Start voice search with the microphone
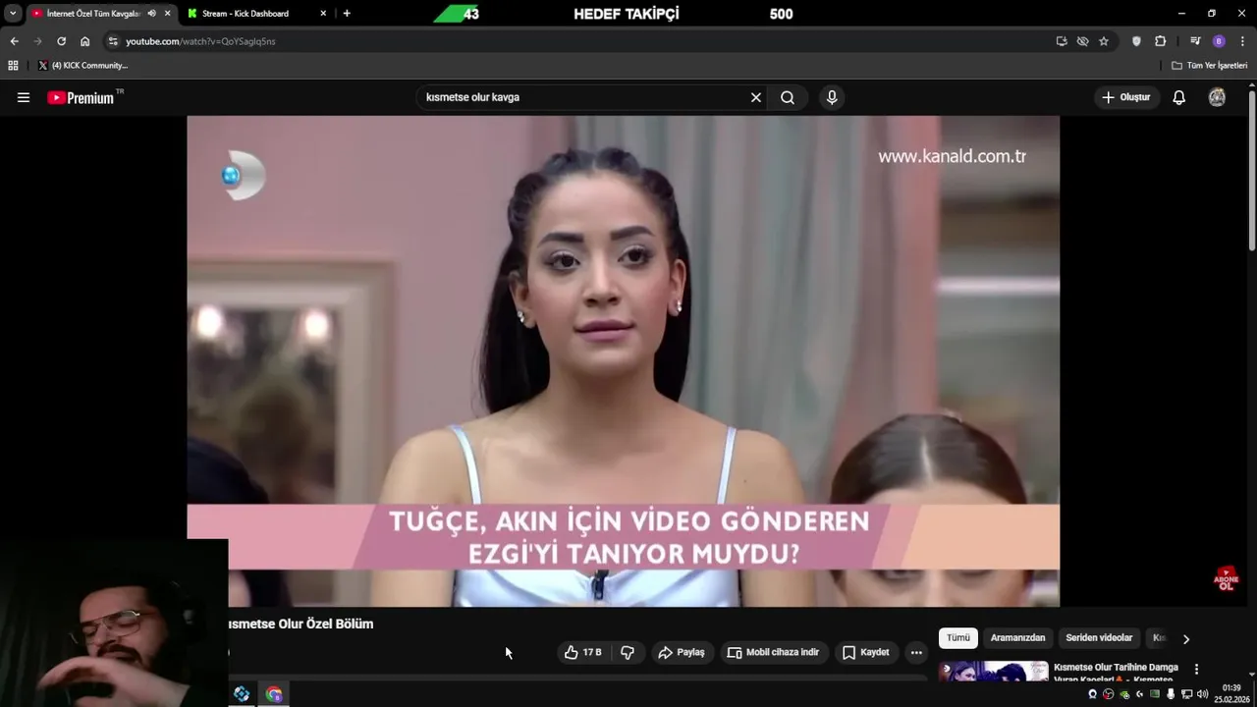 (x=832, y=97)
